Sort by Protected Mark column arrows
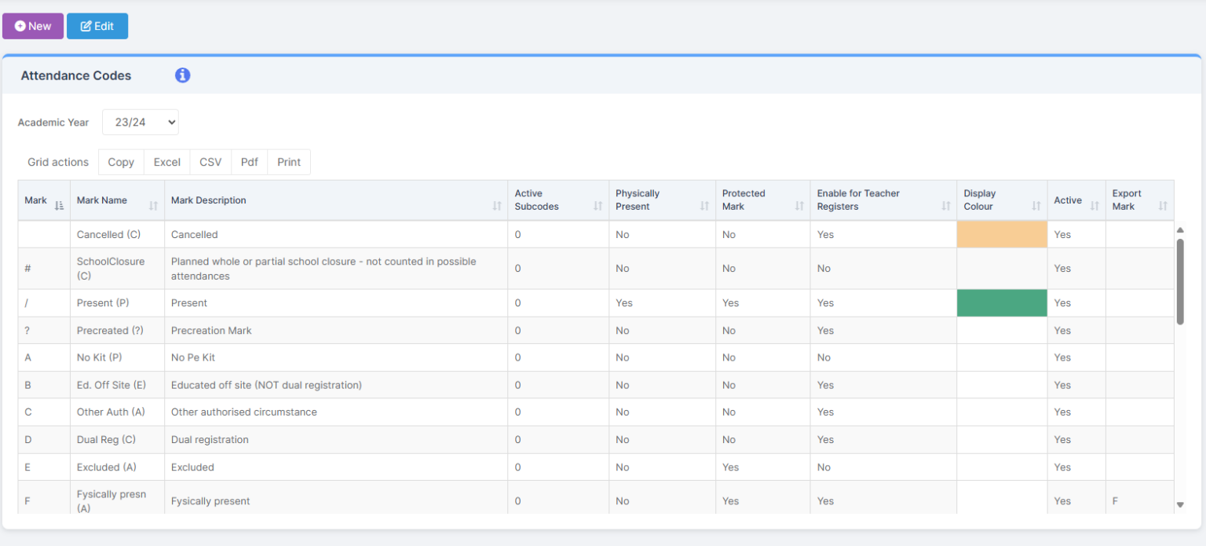Viewport: 1206px width, 546px height. [x=799, y=205]
